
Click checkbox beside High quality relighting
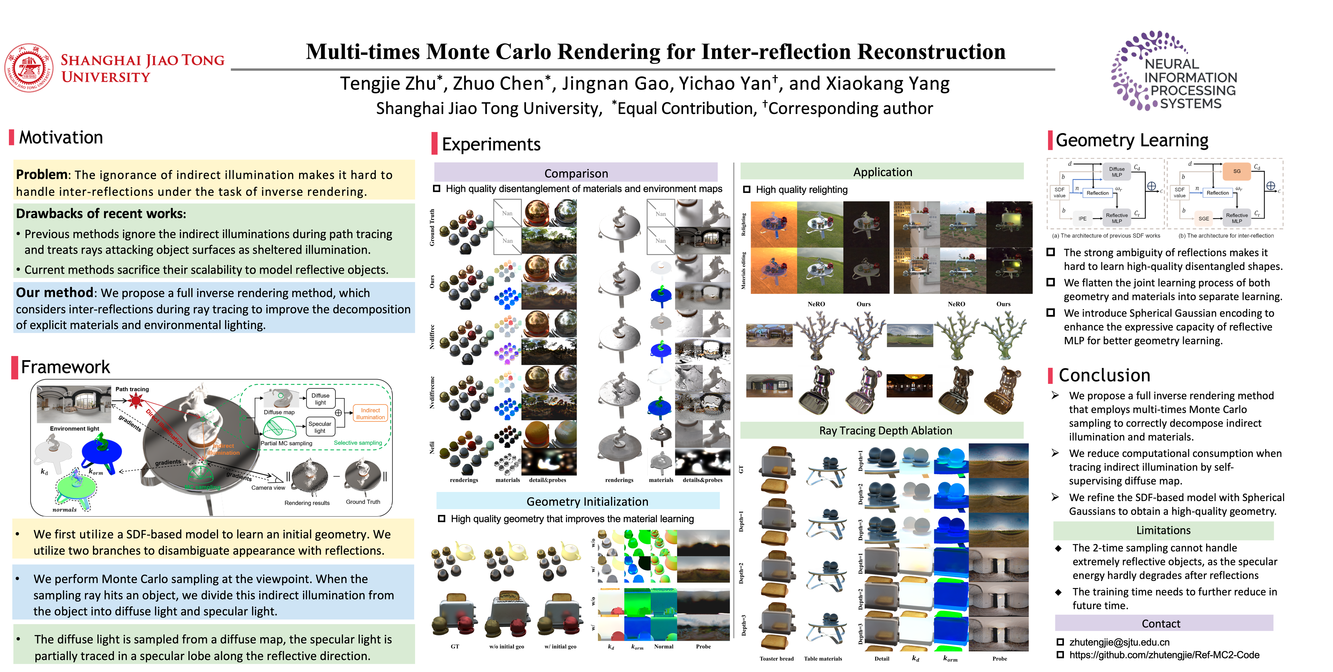click(747, 190)
